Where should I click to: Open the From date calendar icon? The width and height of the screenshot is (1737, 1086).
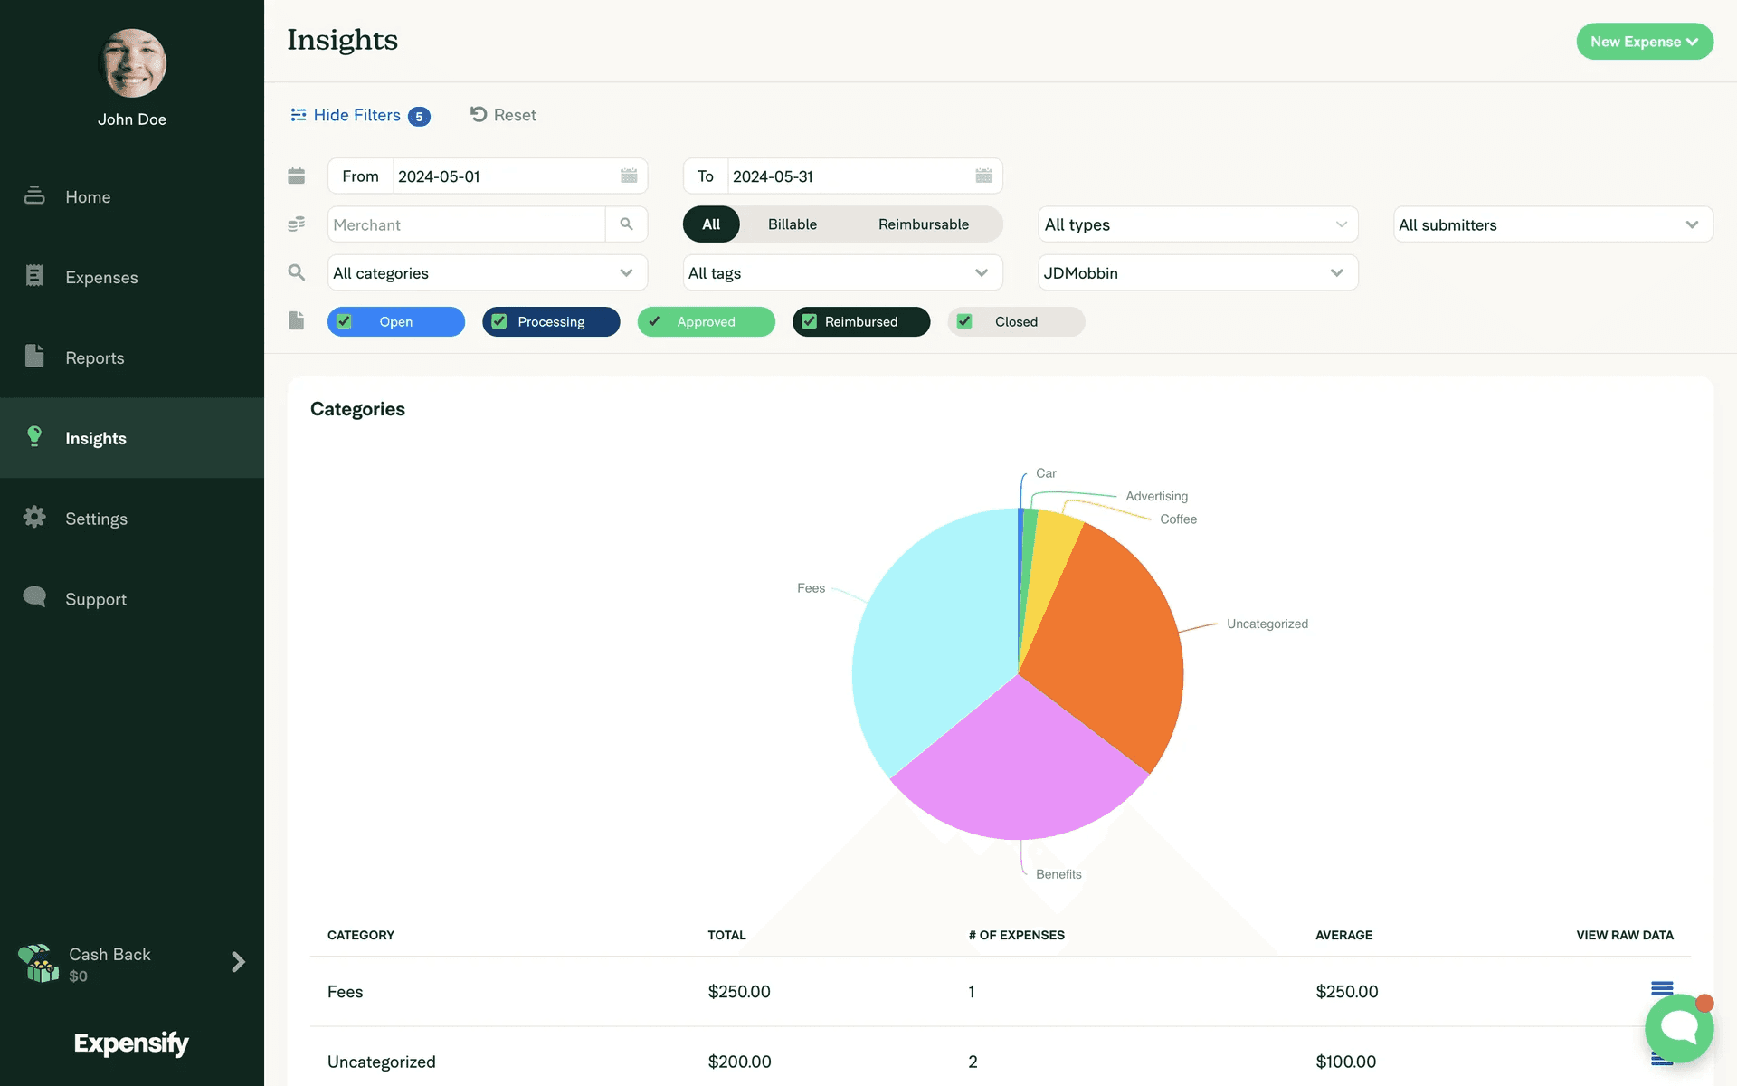click(x=629, y=176)
